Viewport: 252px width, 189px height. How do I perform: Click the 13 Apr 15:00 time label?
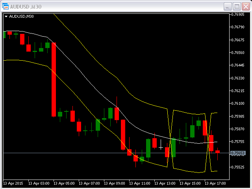pos(190,183)
